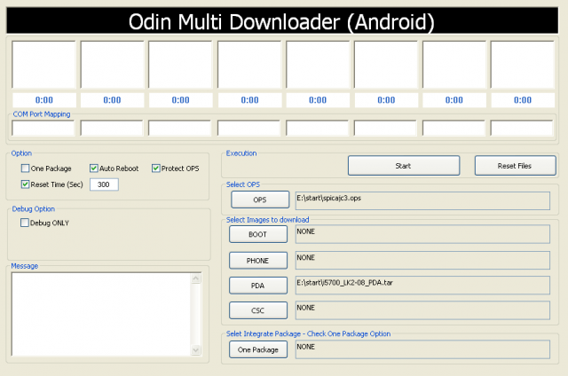568x376 pixels.
Task: Click the Odin Multi Downloader (Android) title banner
Action: [x=282, y=21]
